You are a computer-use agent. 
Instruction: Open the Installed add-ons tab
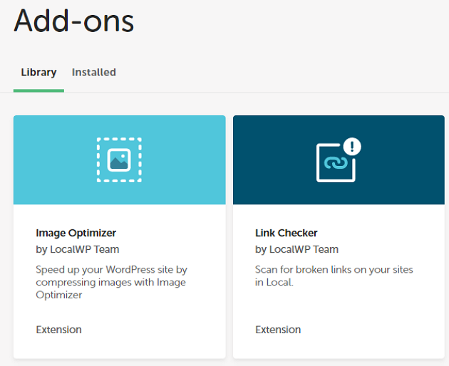click(93, 73)
